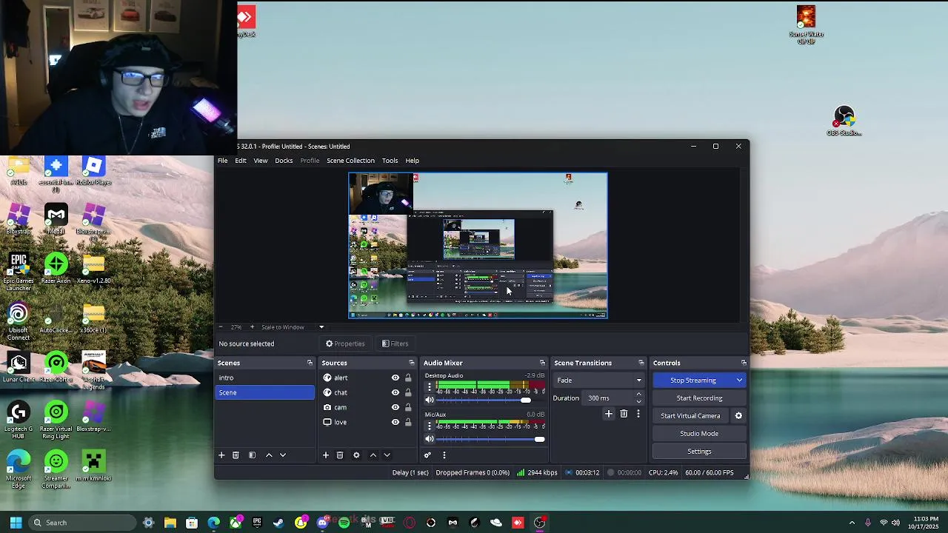Open the Roblox Player desktop icon
This screenshot has height=533, width=948.
(93, 171)
